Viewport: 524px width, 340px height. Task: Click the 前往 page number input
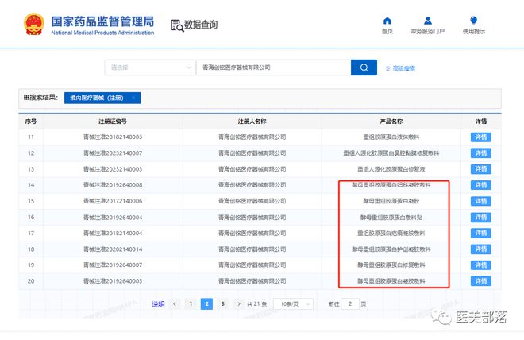tap(350, 304)
